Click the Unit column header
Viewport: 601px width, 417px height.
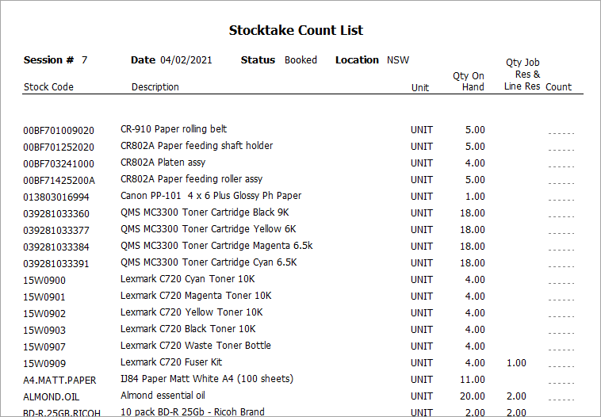point(420,88)
